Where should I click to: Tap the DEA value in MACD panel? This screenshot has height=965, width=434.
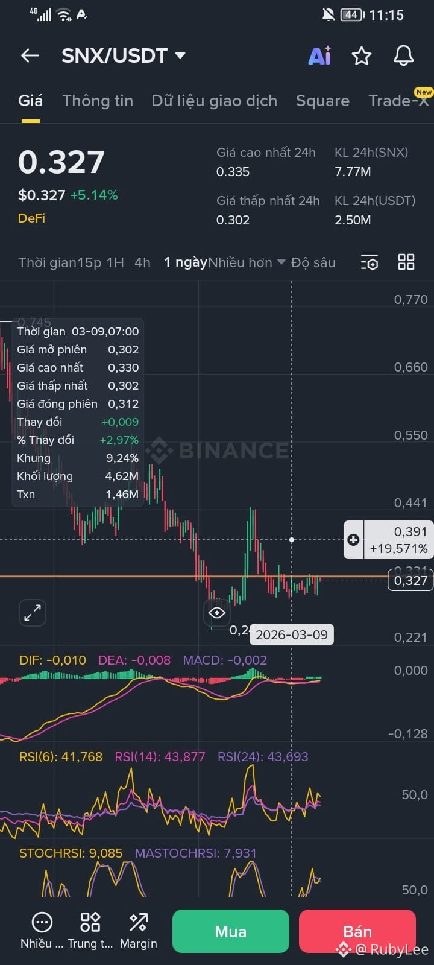134,660
